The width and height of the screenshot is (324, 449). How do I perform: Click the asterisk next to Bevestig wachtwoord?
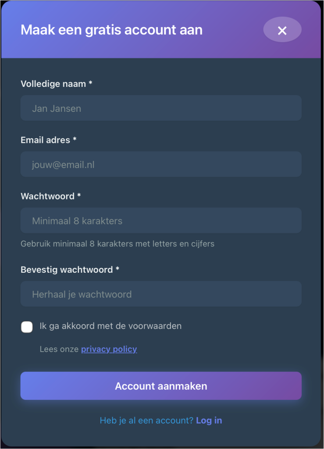coord(117,270)
